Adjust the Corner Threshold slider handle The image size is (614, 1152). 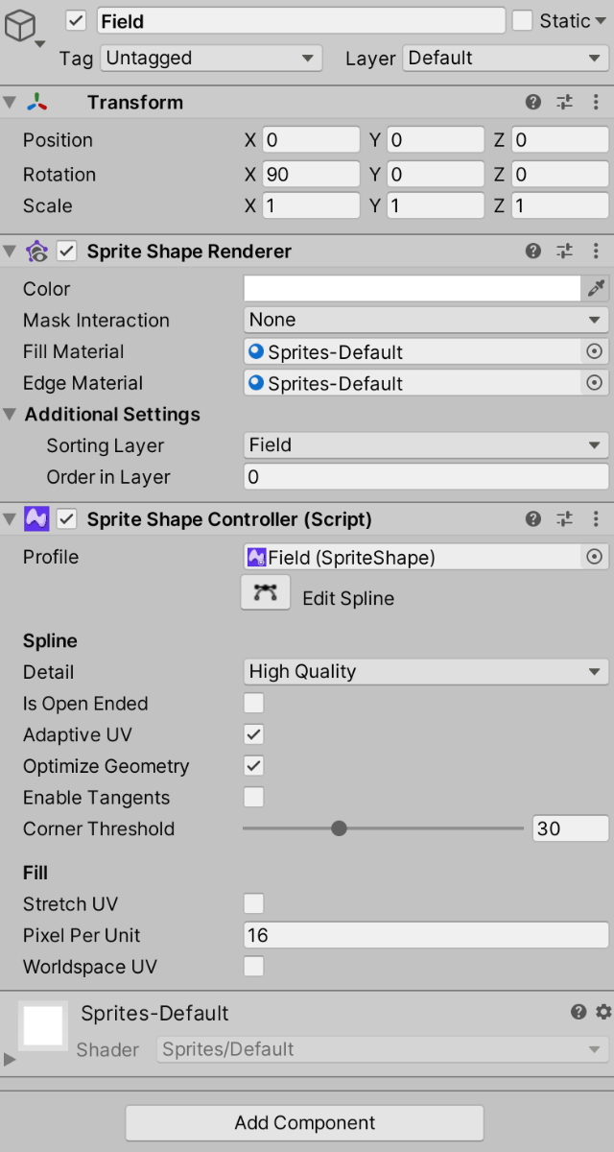point(339,828)
